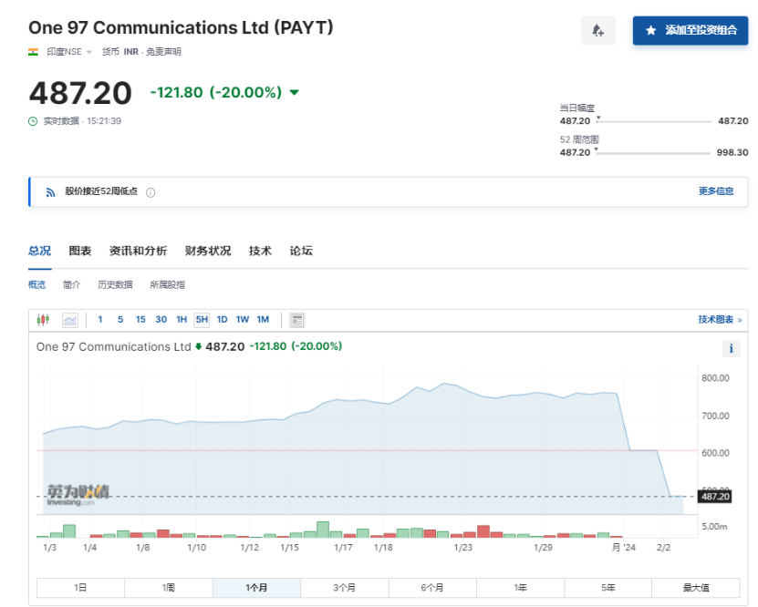
Task: Click the 487.20 price label on chart axis
Action: (715, 497)
